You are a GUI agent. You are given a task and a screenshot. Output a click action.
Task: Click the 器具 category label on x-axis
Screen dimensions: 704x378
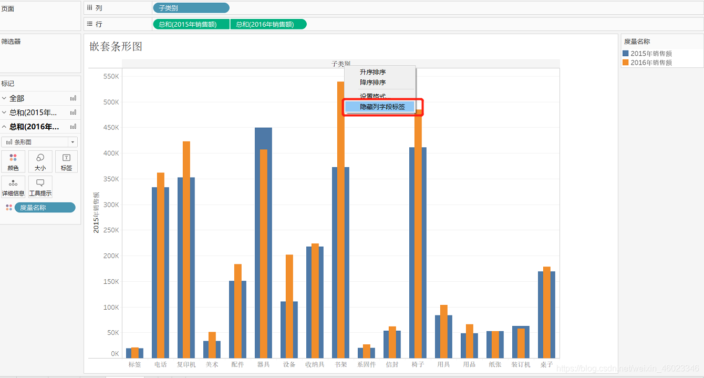click(x=263, y=364)
